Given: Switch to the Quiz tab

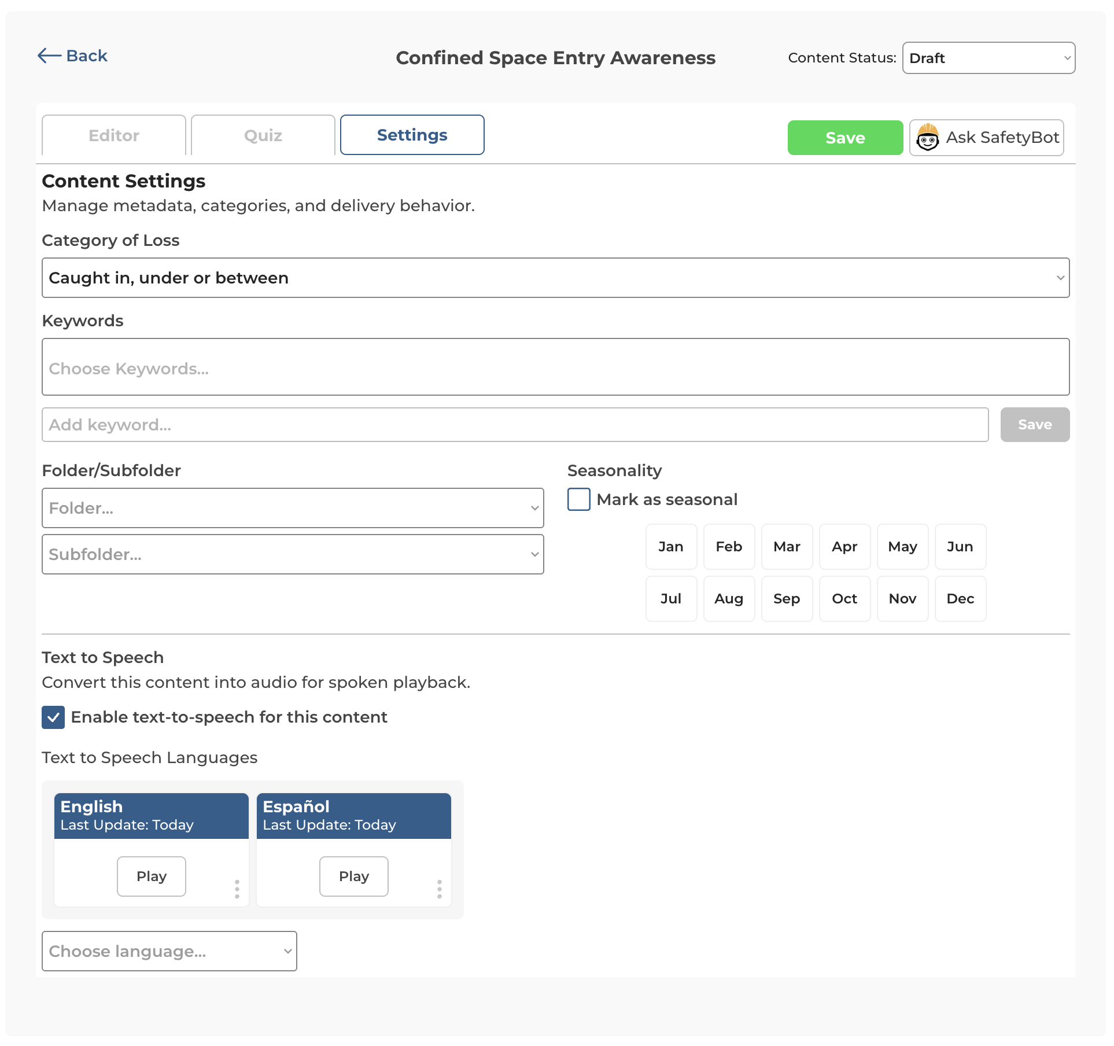Looking at the screenshot, I should point(263,135).
